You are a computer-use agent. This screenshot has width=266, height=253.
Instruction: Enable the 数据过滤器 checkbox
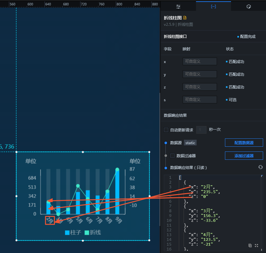(x=172, y=156)
